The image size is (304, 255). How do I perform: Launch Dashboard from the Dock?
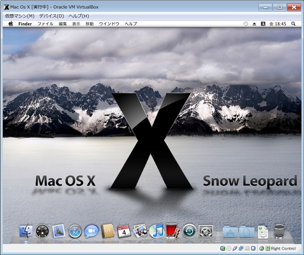tap(42, 231)
